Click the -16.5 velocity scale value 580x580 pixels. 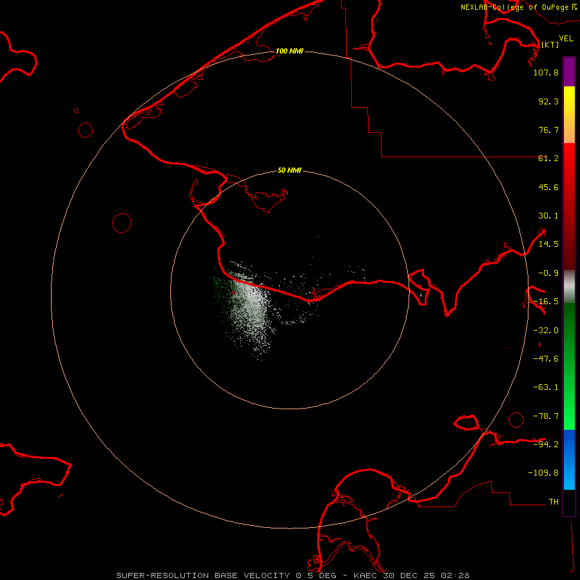pos(546,302)
